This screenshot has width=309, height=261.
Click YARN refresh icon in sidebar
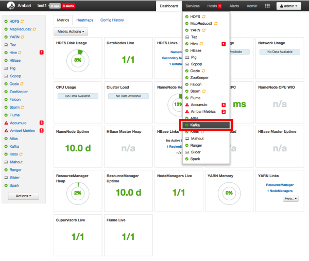(x=22, y=37)
